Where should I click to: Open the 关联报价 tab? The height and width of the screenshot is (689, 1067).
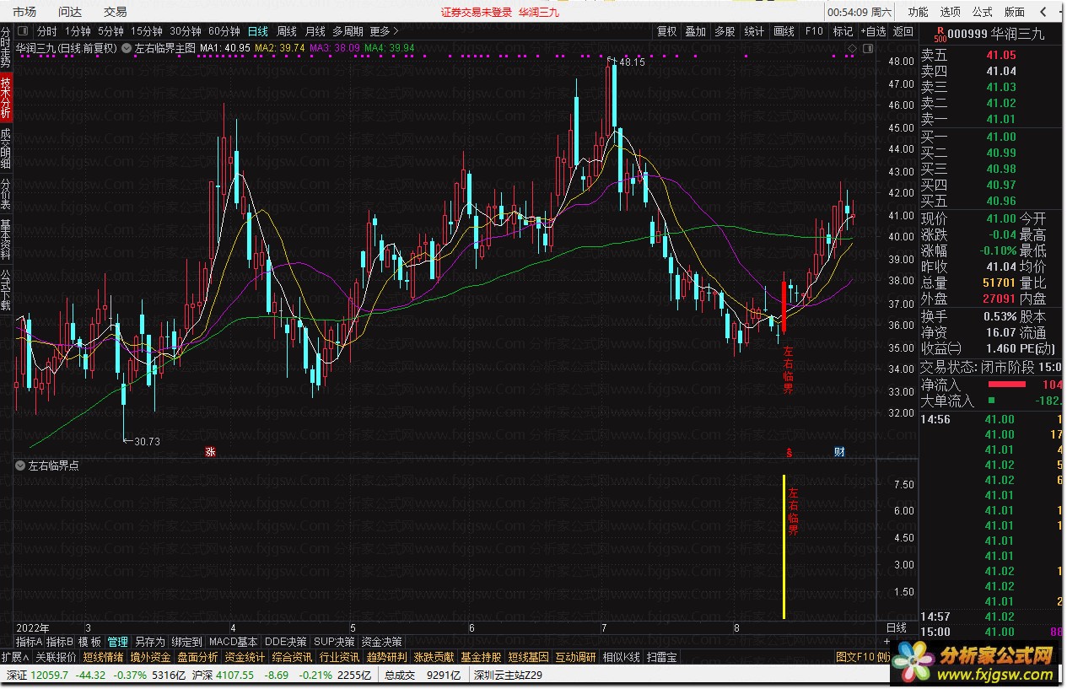pyautogui.click(x=56, y=657)
